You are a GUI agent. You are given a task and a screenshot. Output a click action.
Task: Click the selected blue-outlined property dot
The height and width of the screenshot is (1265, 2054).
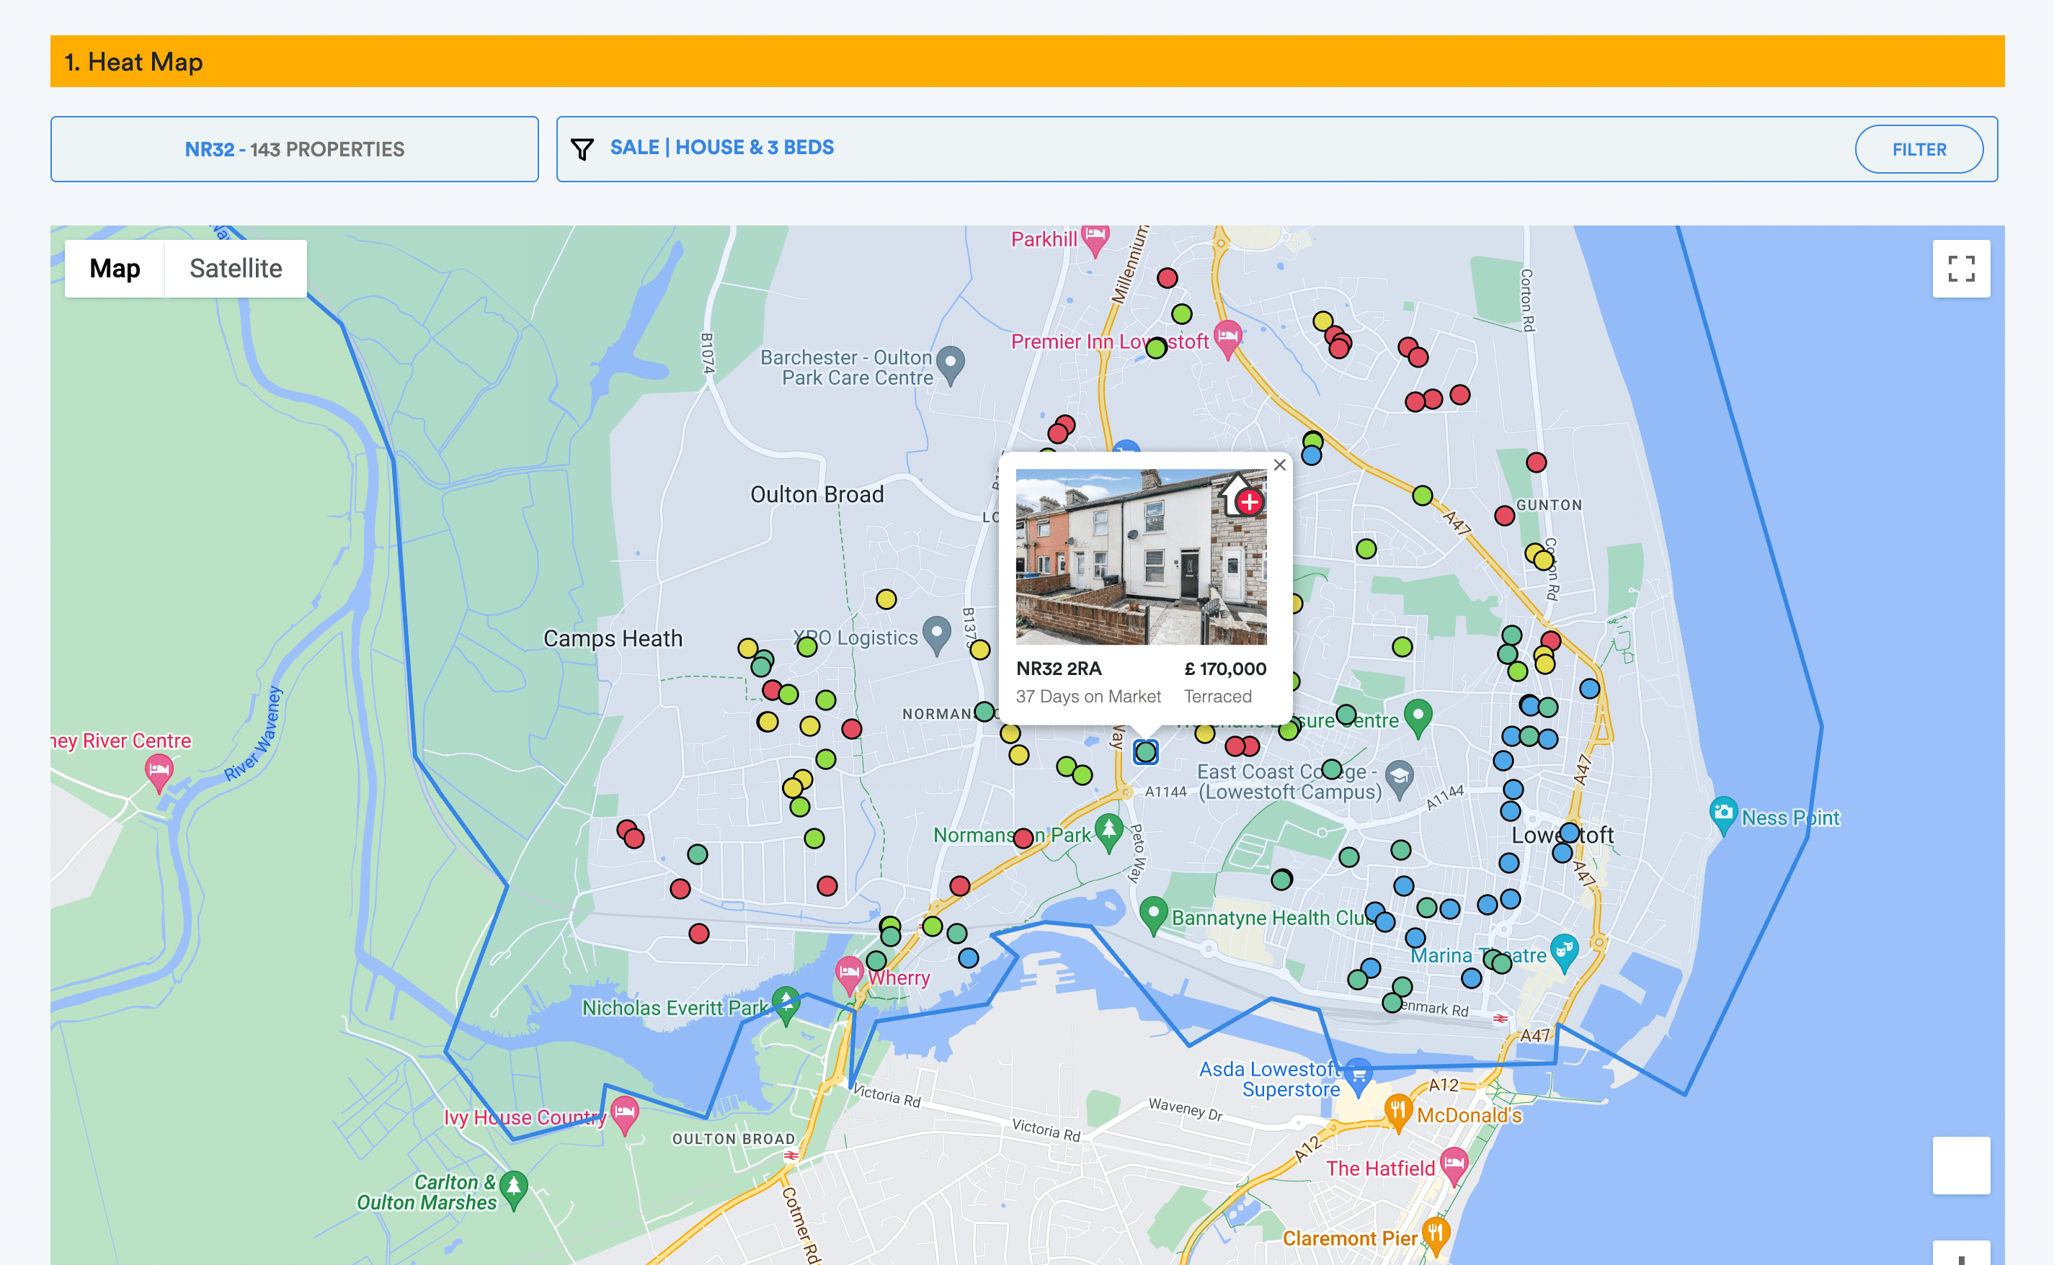1145,752
